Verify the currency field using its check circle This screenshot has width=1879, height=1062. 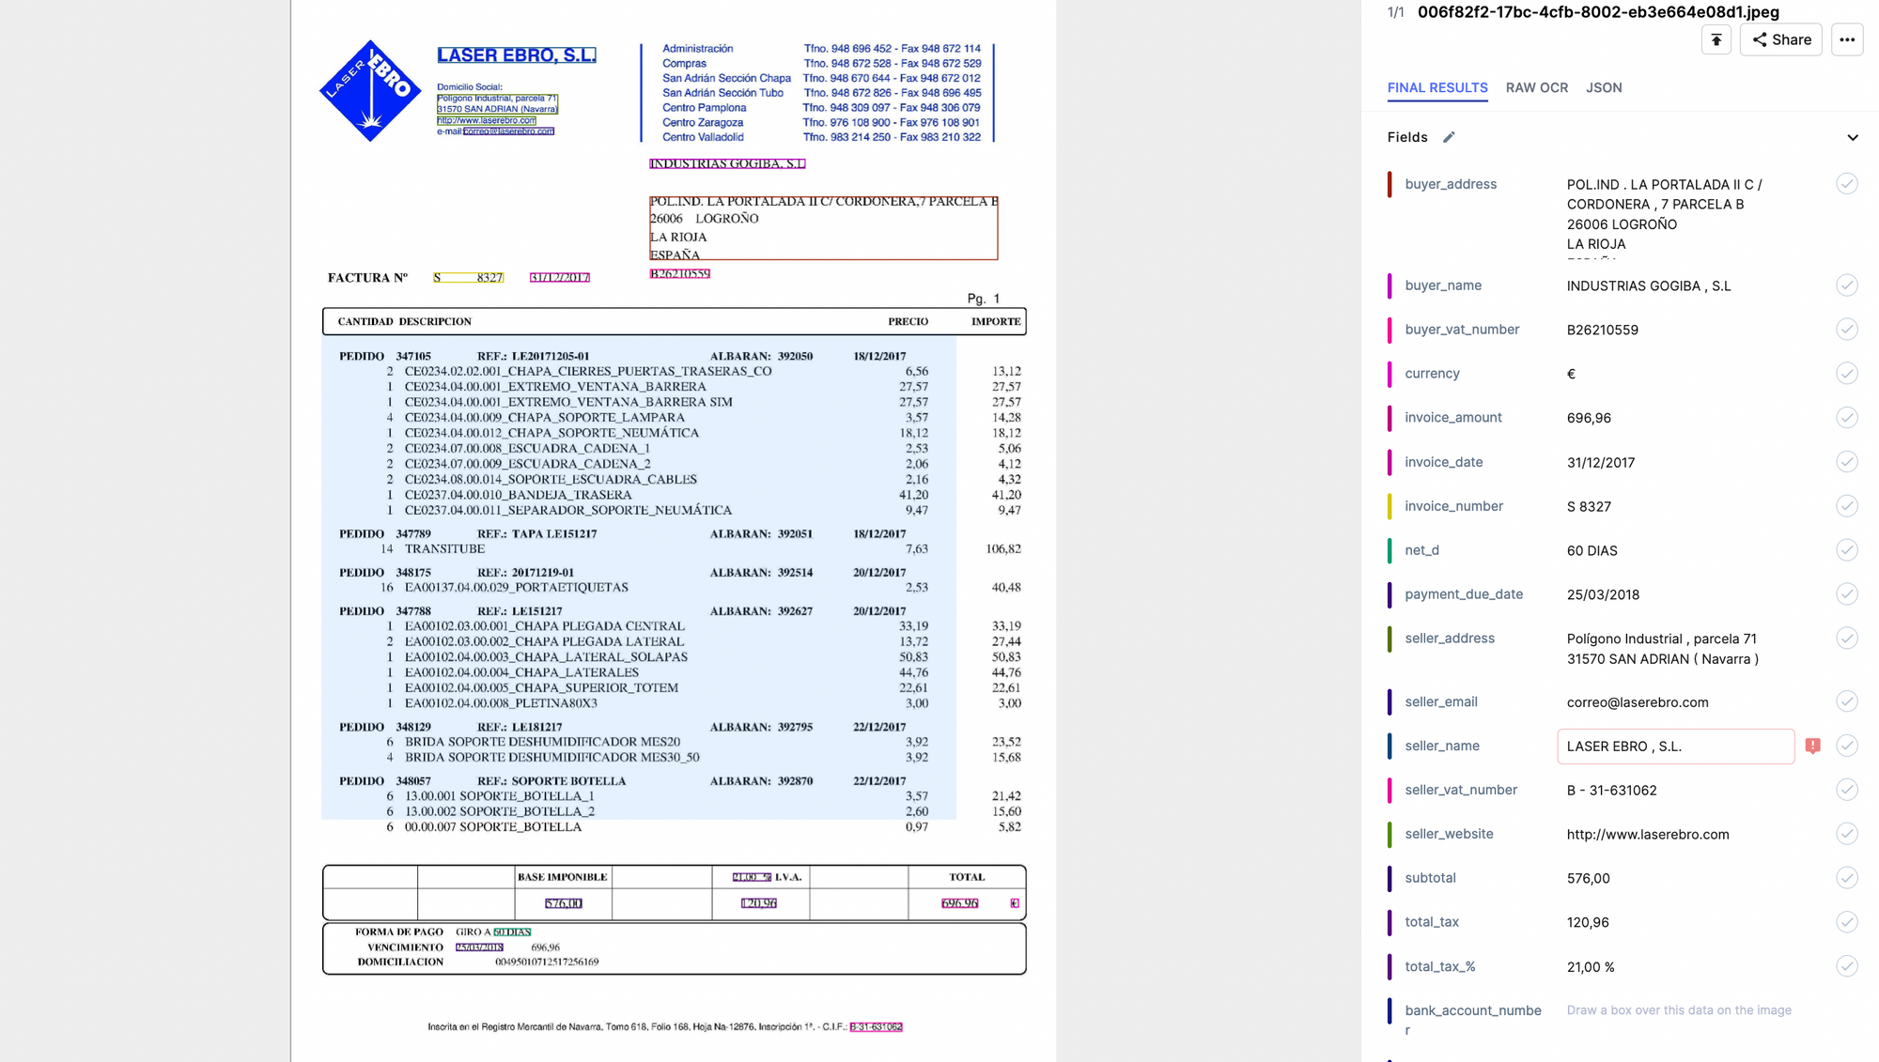(1847, 373)
